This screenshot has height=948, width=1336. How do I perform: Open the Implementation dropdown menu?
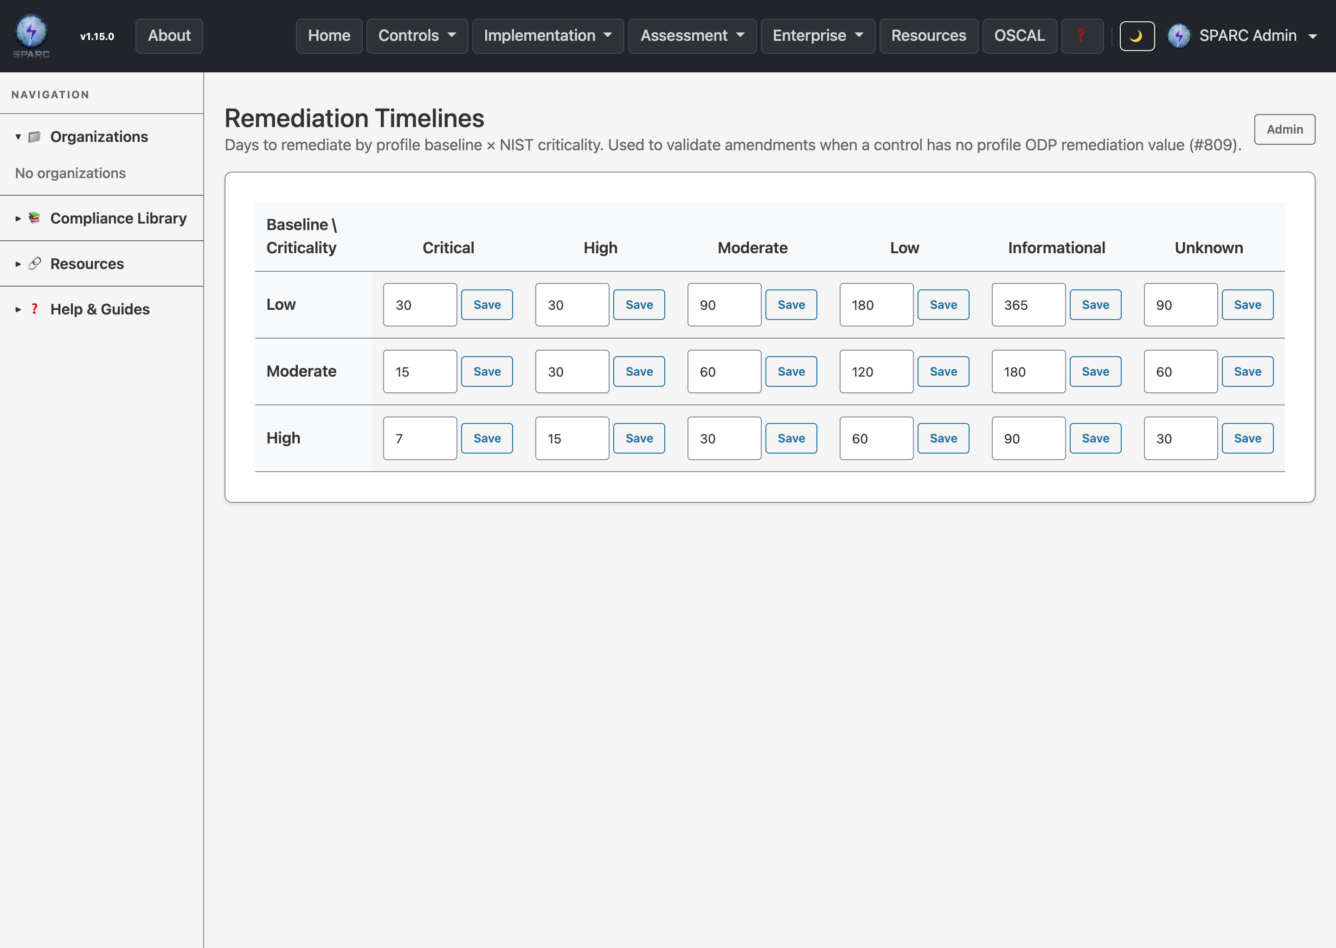point(548,36)
